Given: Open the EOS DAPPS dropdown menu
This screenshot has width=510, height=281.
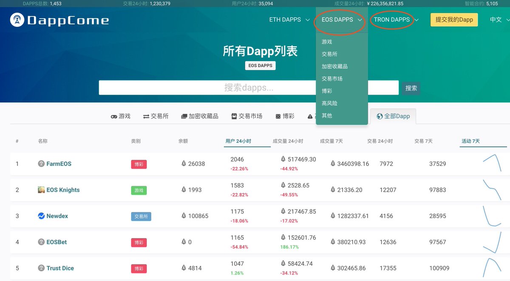Looking at the screenshot, I should coord(342,20).
